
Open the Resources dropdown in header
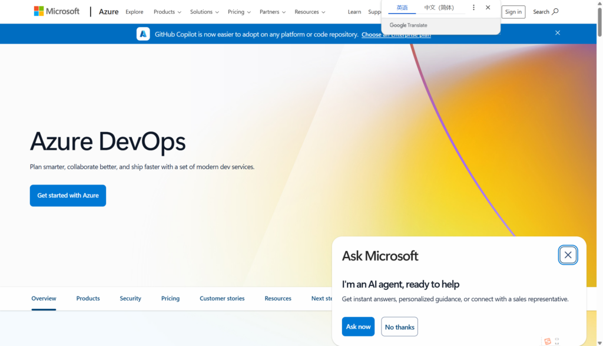coord(310,12)
